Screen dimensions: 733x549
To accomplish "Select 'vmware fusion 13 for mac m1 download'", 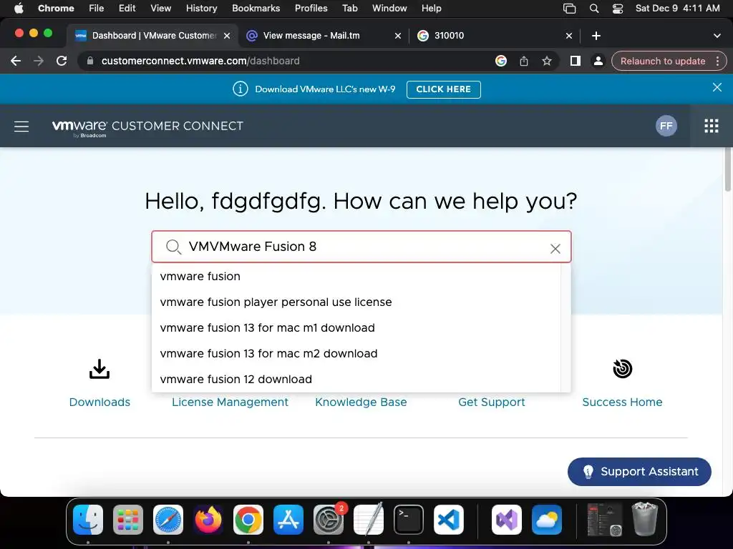I will pyautogui.click(x=356, y=327).
